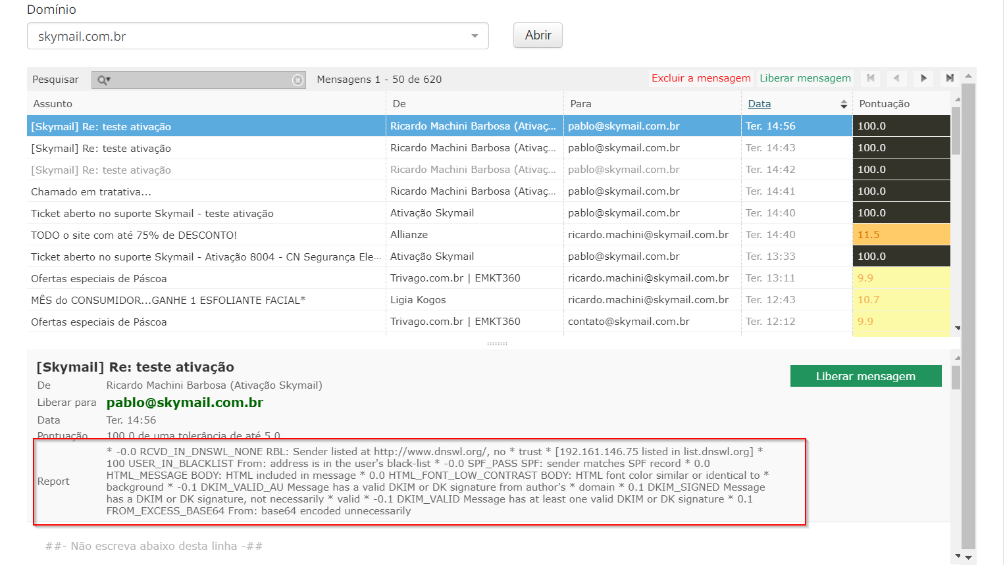
Task: Jump to last page of messages
Action: (950, 78)
